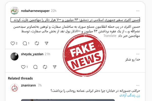Open more options for sheyda_yazdan reply
This screenshot has width=152, height=101.
(138, 54)
